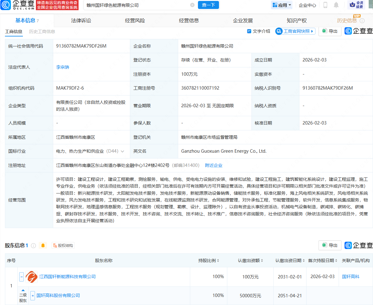Viewport: 373px width, 305px height.
Task: Click 江西国轩新能源科技 company logo
Action: pos(31,277)
